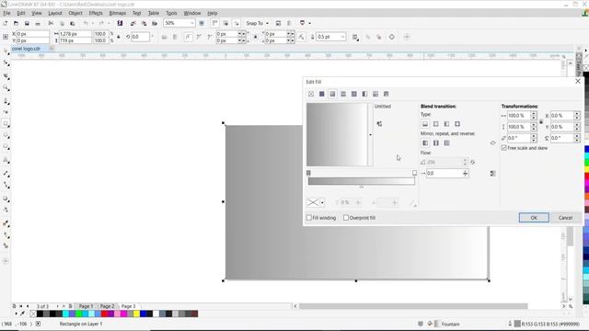The width and height of the screenshot is (589, 331).
Task: Choose Vector pattern fill in Edit Fill
Action: (343, 94)
